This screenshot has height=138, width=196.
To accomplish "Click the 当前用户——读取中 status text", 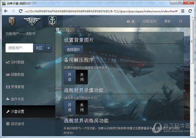I will click(x=21, y=34).
